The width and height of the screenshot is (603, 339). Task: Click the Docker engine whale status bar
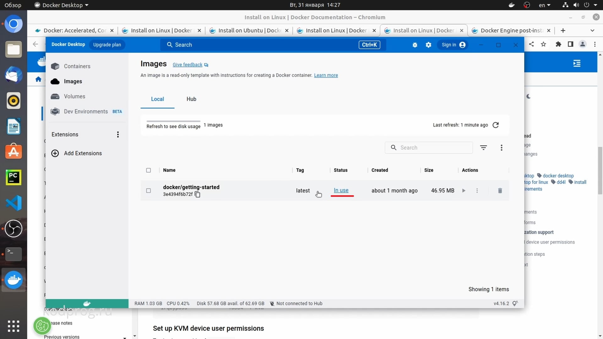[87, 304]
